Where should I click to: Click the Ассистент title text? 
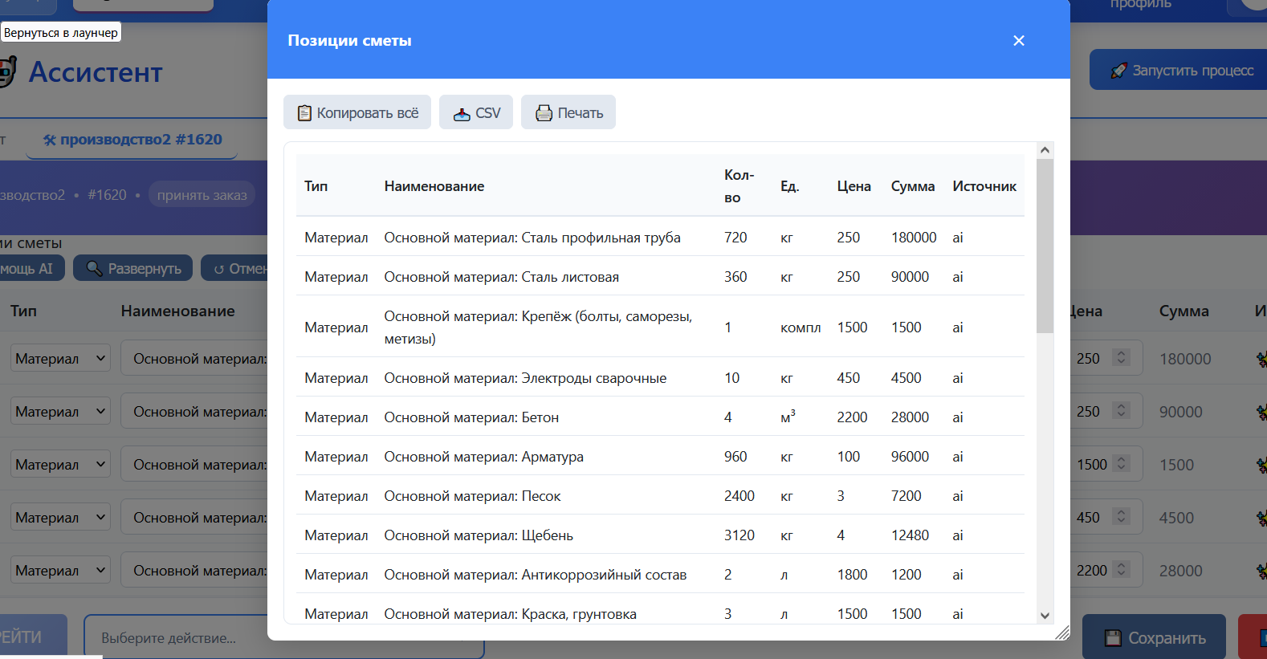(x=96, y=72)
